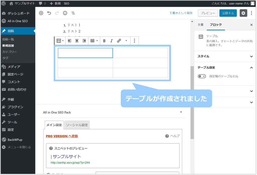Click the PRO VERSION upgrade link
257x175 pixels.
pos(62,136)
